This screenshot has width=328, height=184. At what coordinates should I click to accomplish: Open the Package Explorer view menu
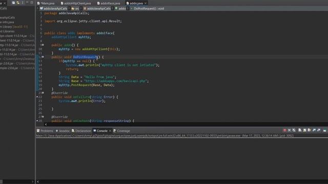23,3
